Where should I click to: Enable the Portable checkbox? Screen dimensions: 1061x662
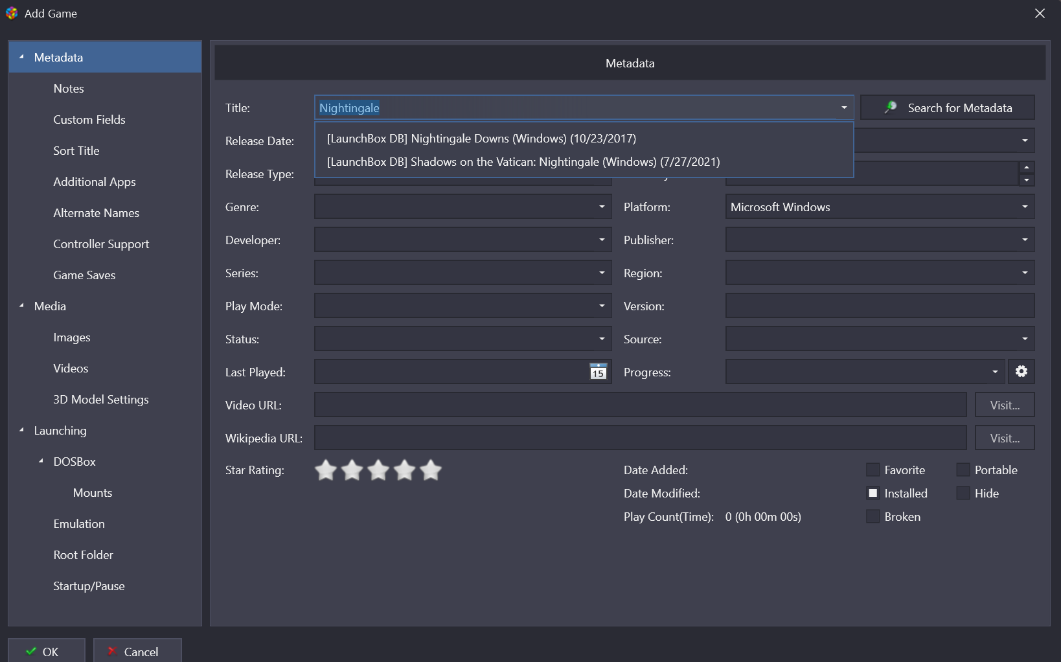[963, 470]
